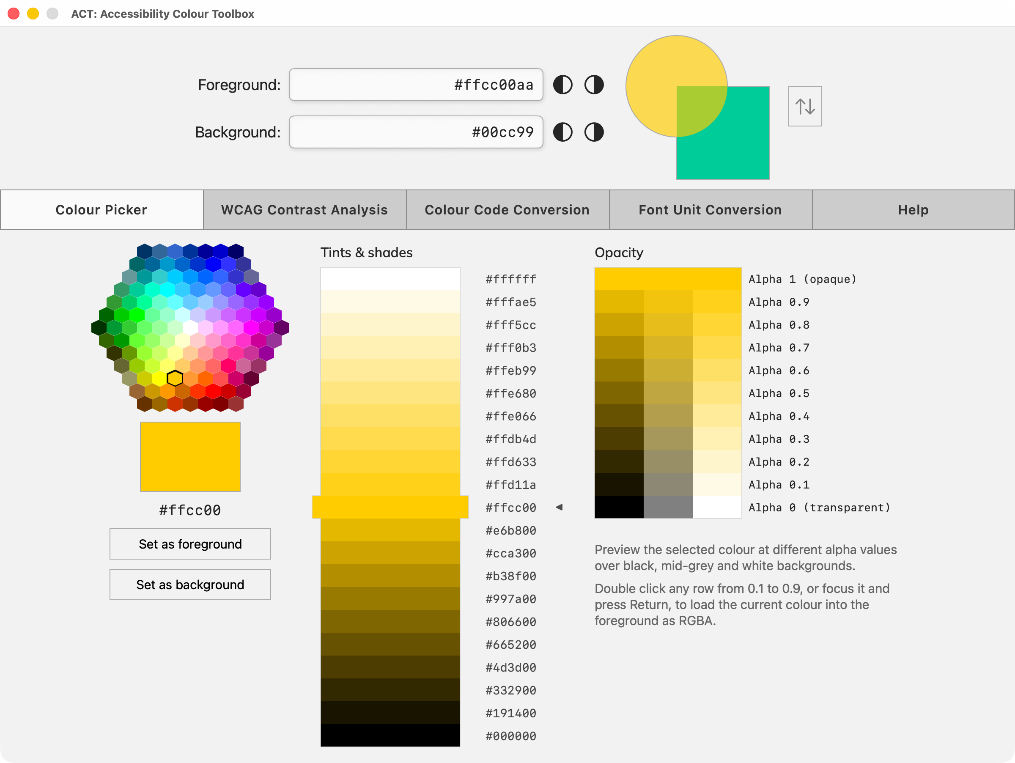Click the Foreground hex input field
Viewport: 1015px width, 763px height.
[416, 85]
